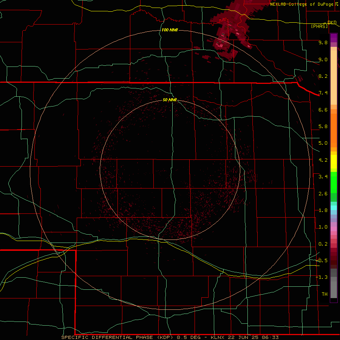Image resolution: width=340 pixels, height=340 pixels.
Task: Click the 9.0 value on color scale
Action: click(323, 59)
